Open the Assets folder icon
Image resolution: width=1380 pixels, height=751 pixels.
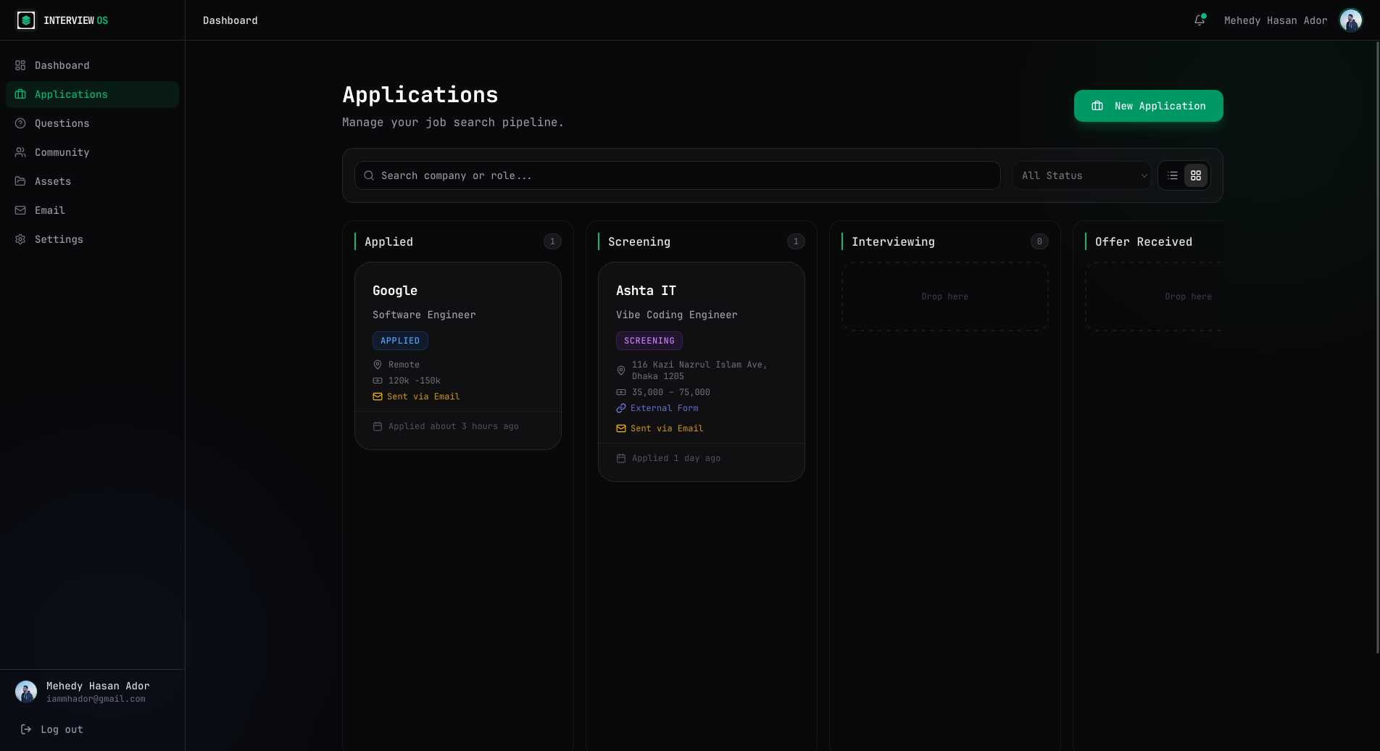(x=20, y=181)
